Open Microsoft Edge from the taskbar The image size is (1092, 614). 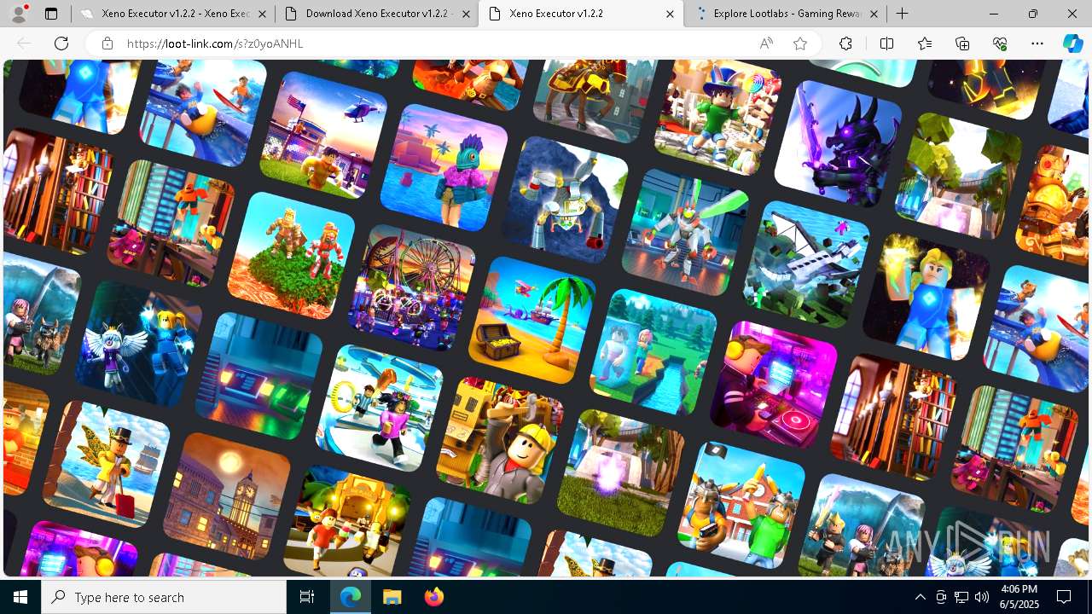pyautogui.click(x=351, y=597)
